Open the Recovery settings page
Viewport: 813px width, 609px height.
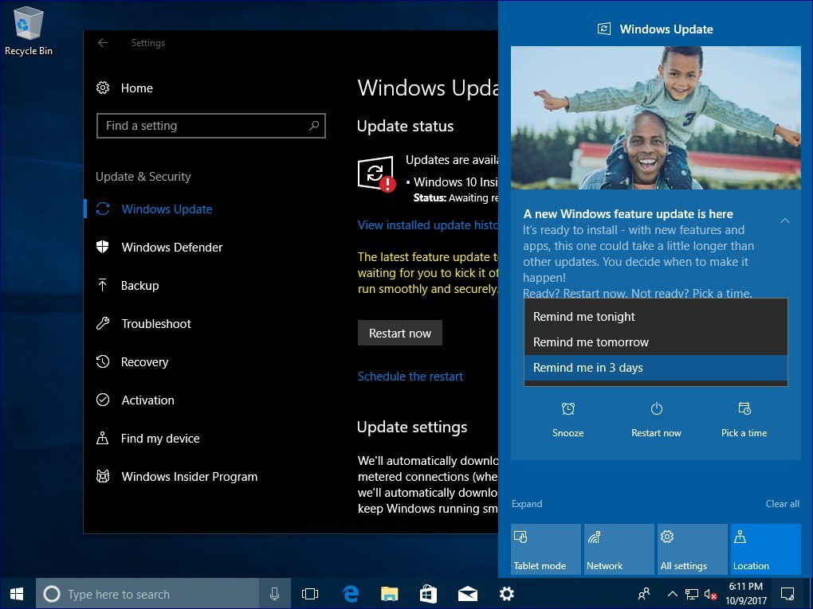tap(144, 361)
